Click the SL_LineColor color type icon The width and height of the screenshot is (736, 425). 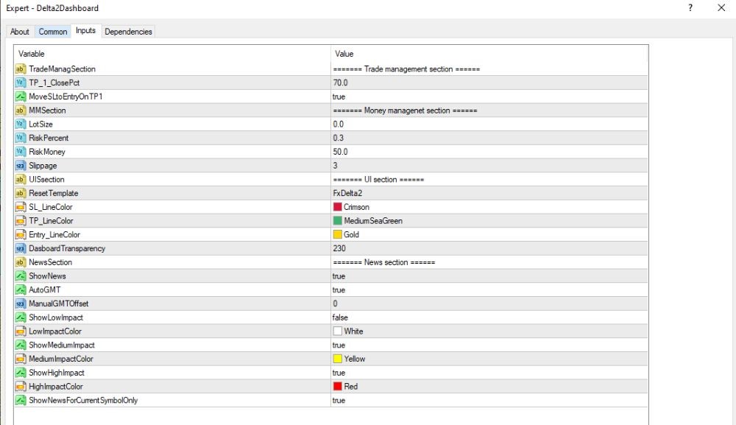pos(20,207)
